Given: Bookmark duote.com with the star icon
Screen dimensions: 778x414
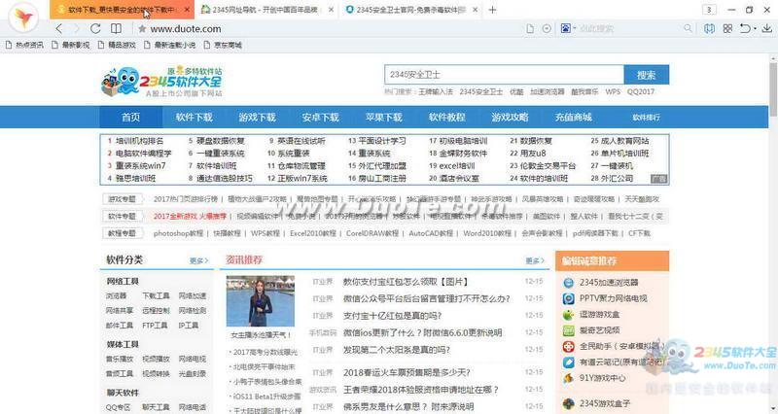Looking at the screenshot, I should click(142, 29).
